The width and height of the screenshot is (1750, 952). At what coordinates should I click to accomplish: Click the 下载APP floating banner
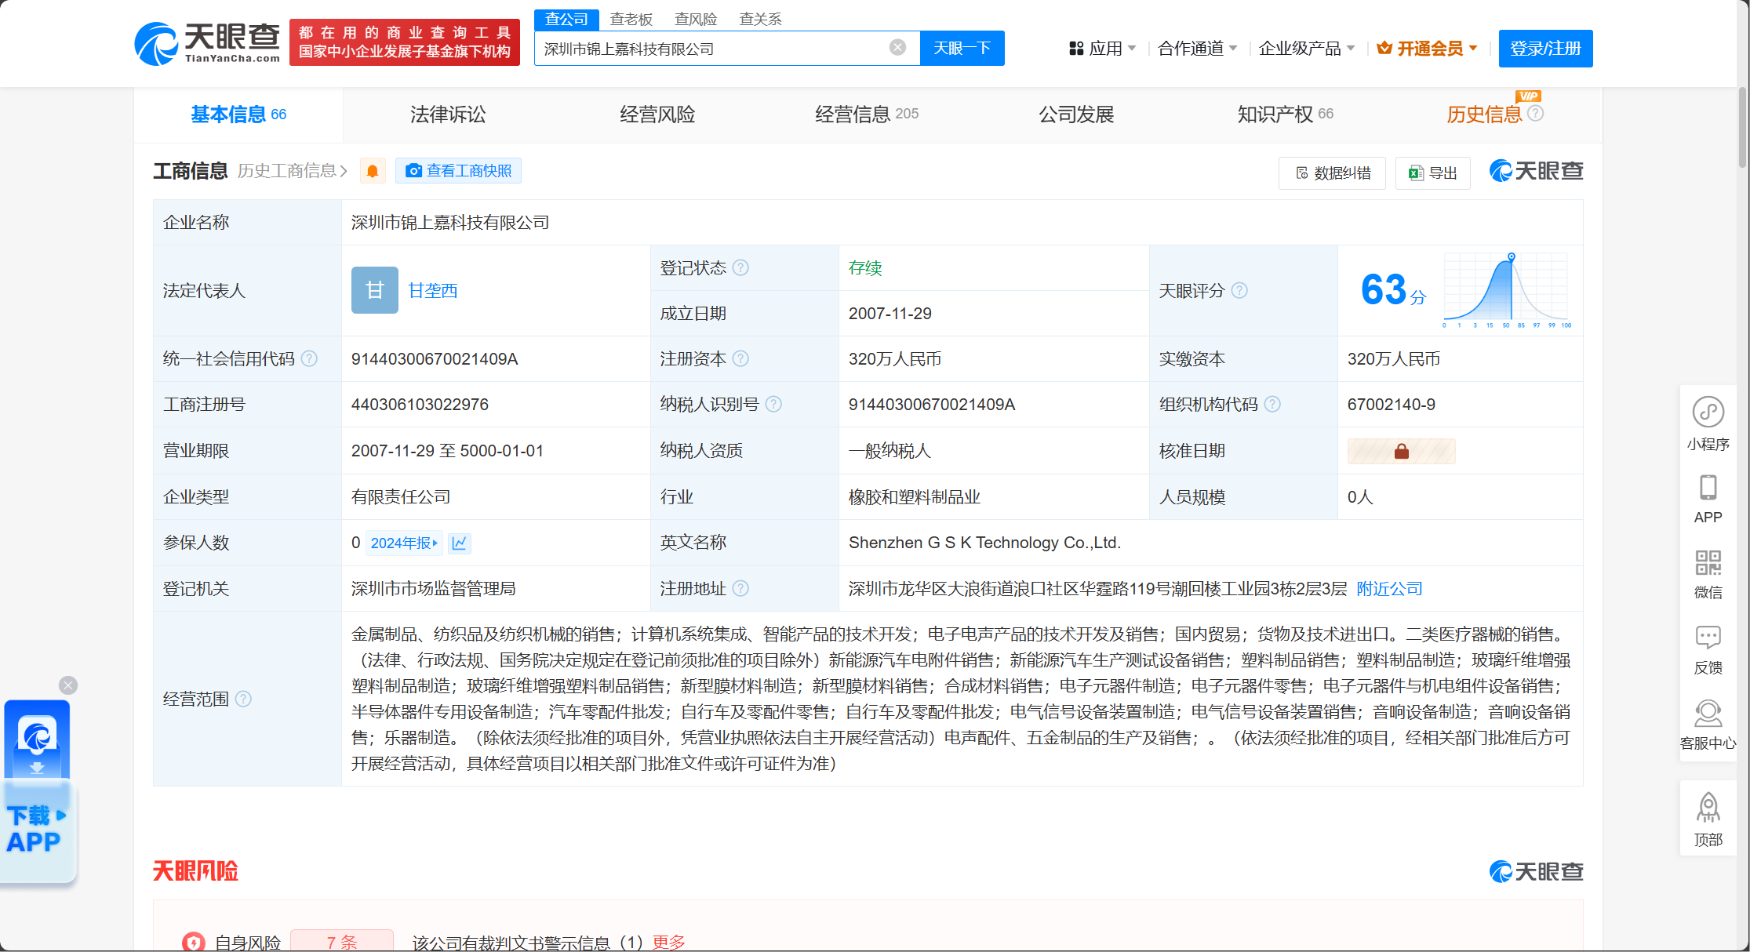click(x=38, y=792)
